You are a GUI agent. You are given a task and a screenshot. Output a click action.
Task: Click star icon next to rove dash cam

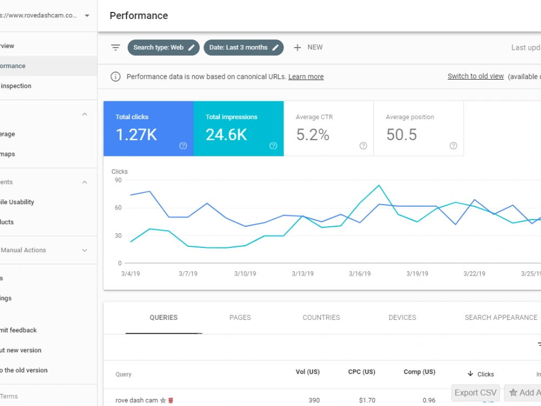point(163,401)
